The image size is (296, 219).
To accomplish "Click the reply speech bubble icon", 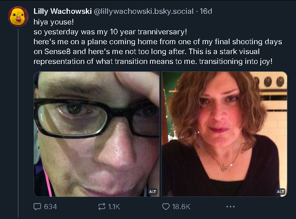I will click(x=38, y=206).
